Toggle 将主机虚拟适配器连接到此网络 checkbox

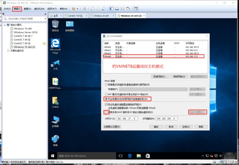[x=106, y=104]
